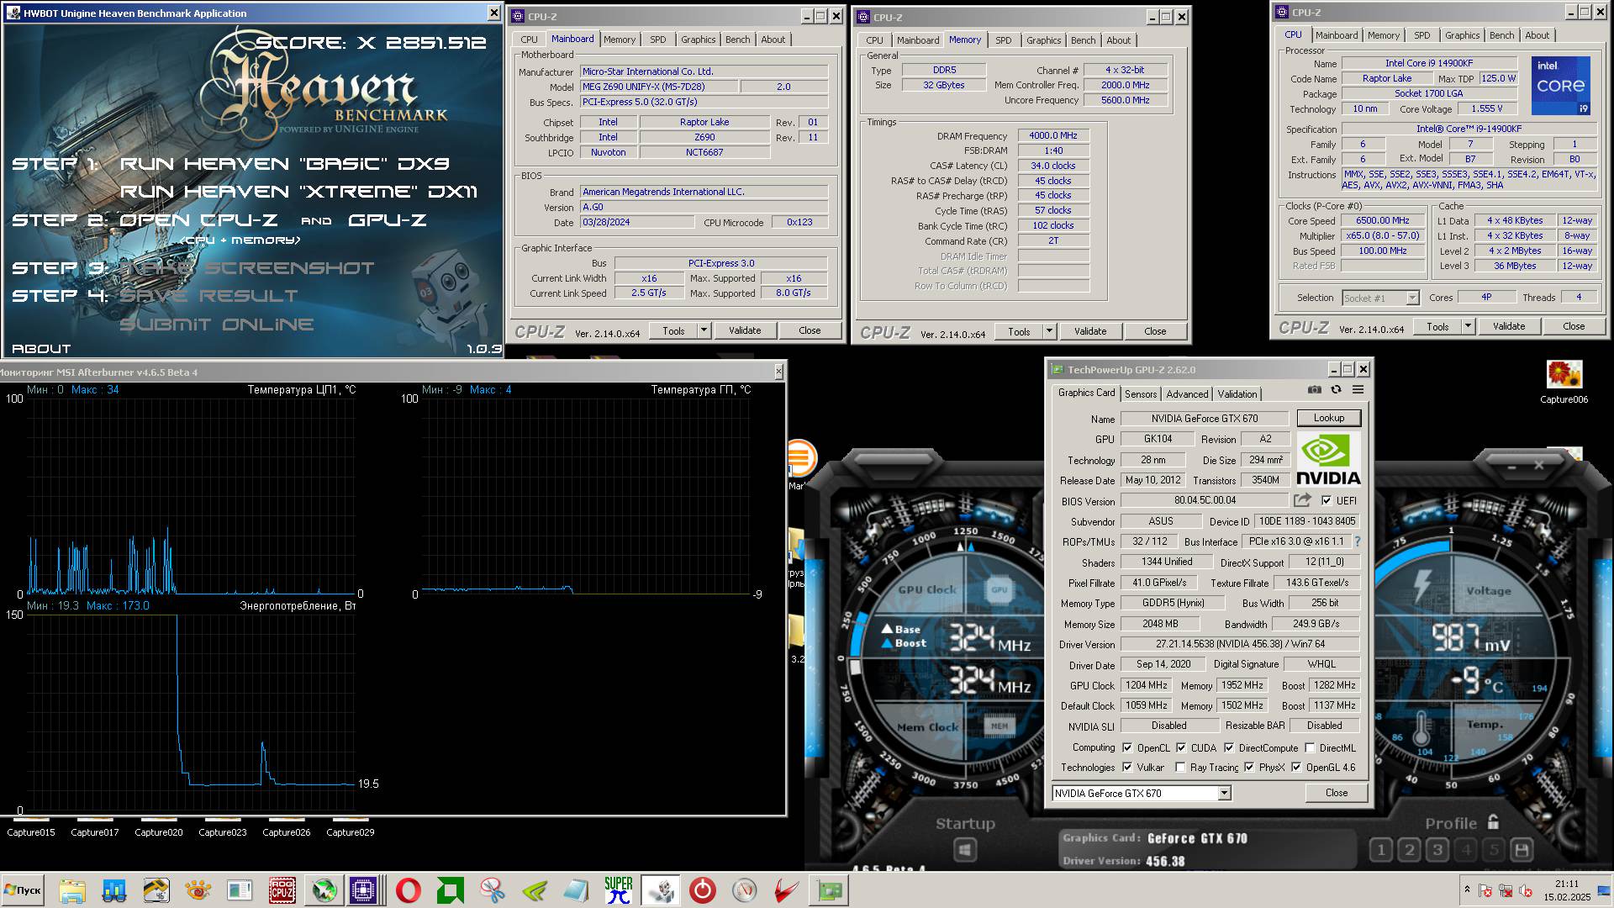1614x908 pixels.
Task: Open Bench tab in the Memory CPU-Z window
Action: coord(1083,40)
